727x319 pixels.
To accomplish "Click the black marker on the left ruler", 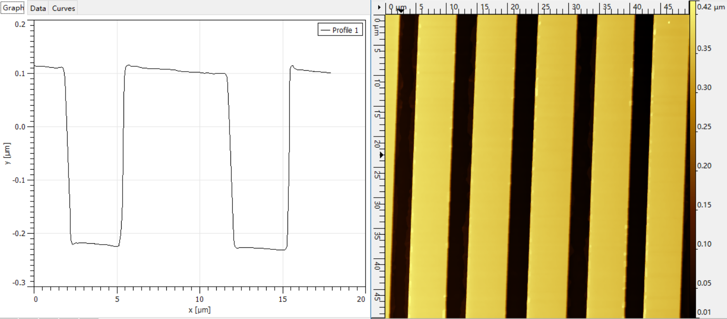I will [381, 155].
